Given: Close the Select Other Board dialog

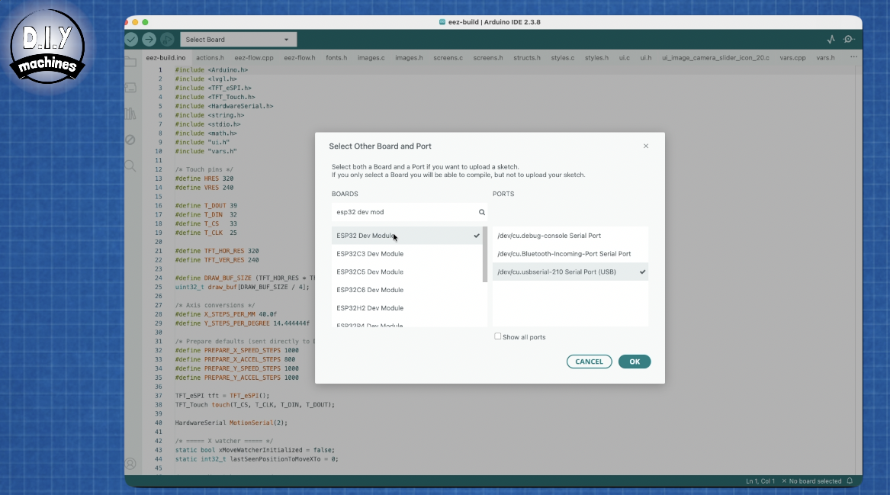Looking at the screenshot, I should click(646, 146).
